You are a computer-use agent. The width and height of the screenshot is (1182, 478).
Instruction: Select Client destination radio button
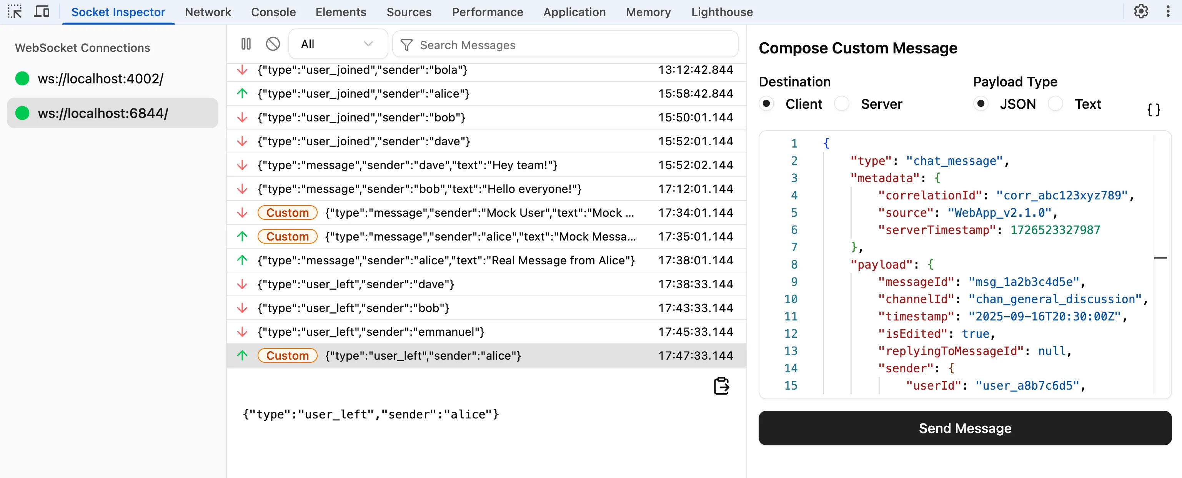[767, 104]
